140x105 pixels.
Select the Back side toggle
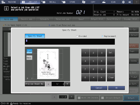pyautogui.click(x=29, y=58)
